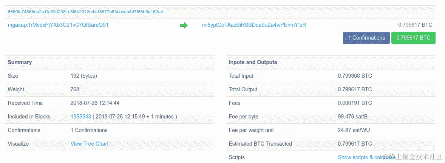Select Estimated BTC Transacted value
The height and width of the screenshot is (163, 445).
tap(355, 144)
